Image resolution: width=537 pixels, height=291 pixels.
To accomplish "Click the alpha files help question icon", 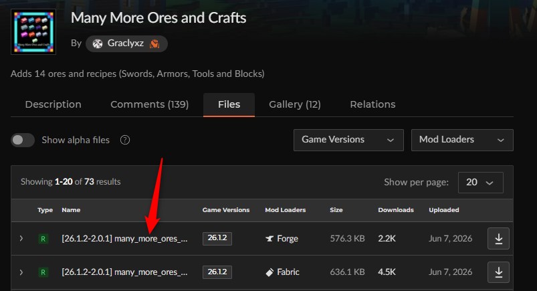I will [x=125, y=140].
